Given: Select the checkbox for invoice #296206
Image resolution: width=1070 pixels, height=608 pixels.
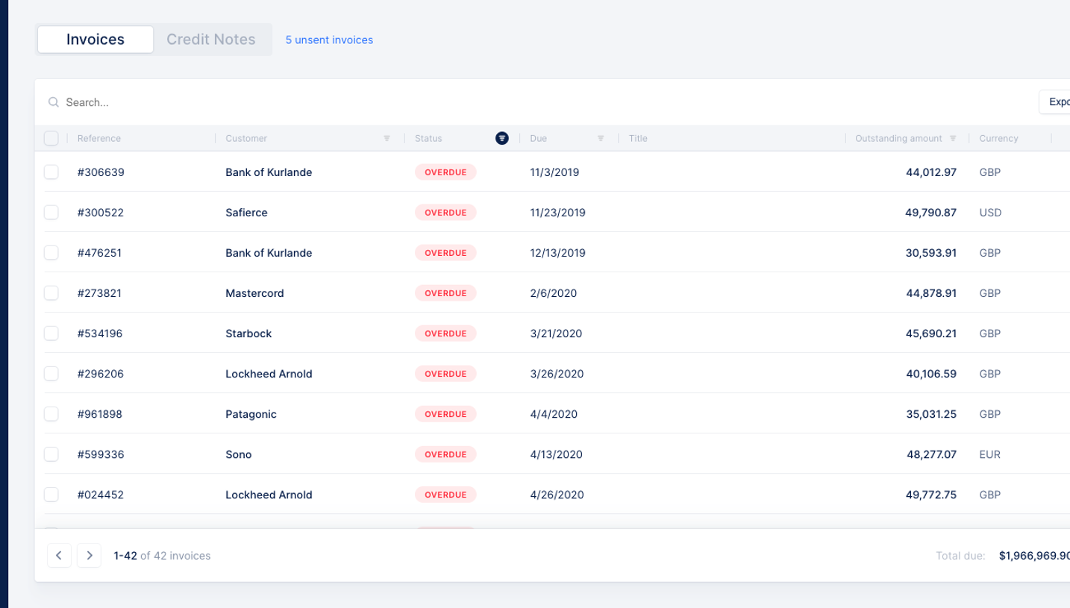Looking at the screenshot, I should (51, 374).
